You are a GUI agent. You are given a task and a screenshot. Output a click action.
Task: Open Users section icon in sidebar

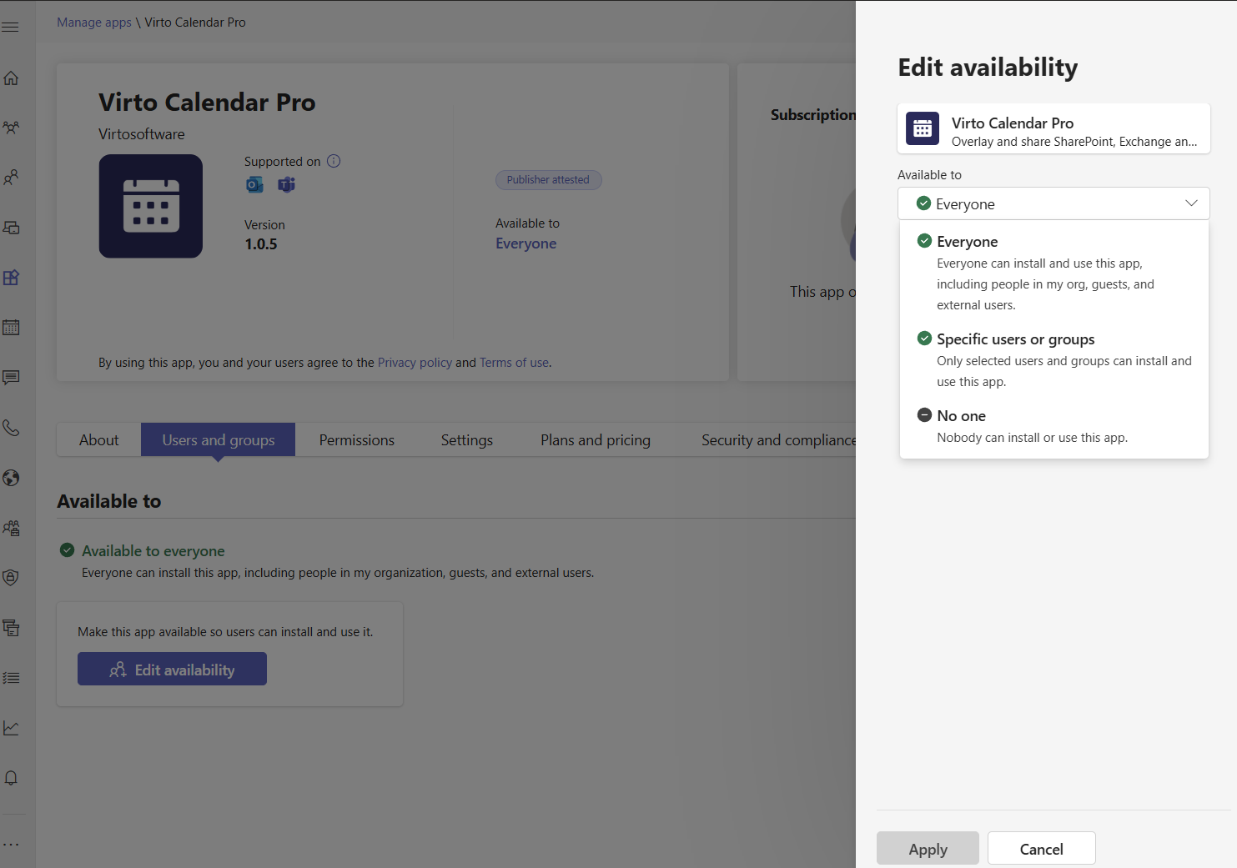coord(11,178)
